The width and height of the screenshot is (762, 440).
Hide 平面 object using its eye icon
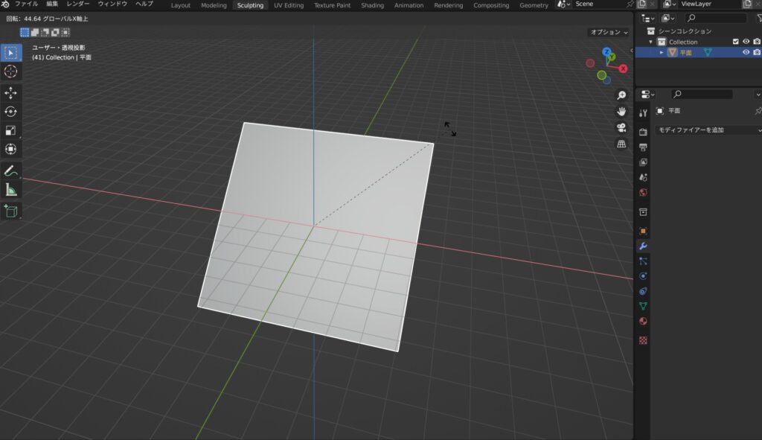tap(746, 52)
